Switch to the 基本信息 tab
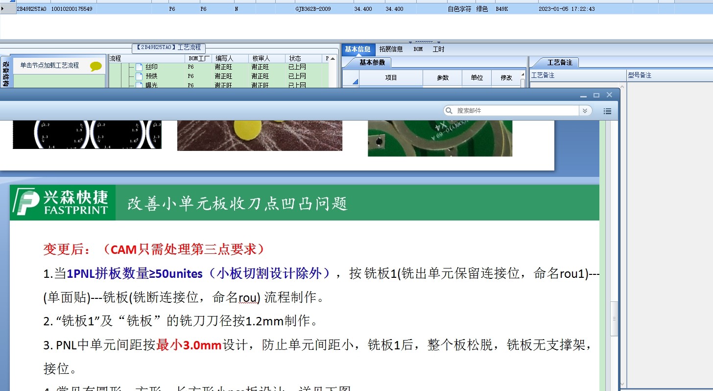This screenshot has width=713, height=391. pos(358,49)
